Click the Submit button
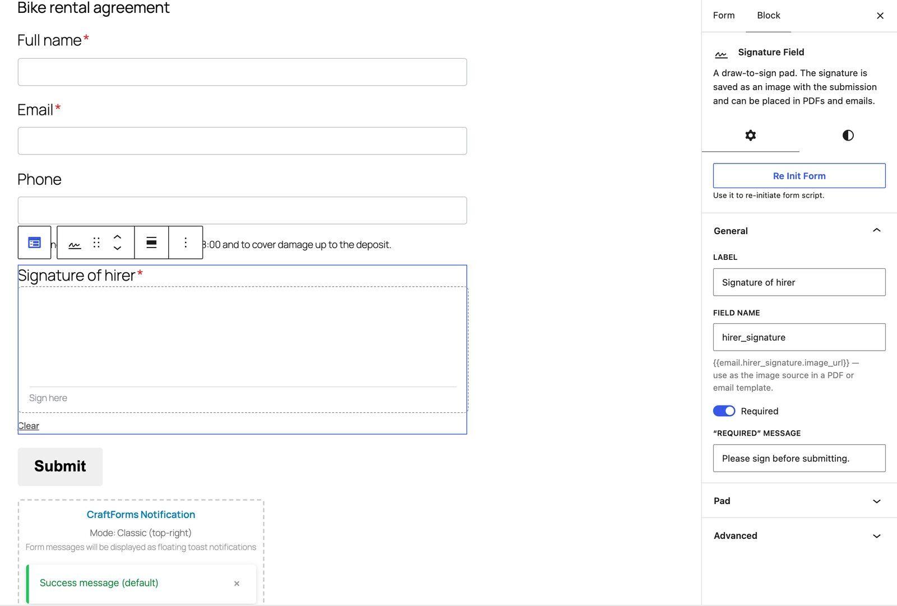 60,467
